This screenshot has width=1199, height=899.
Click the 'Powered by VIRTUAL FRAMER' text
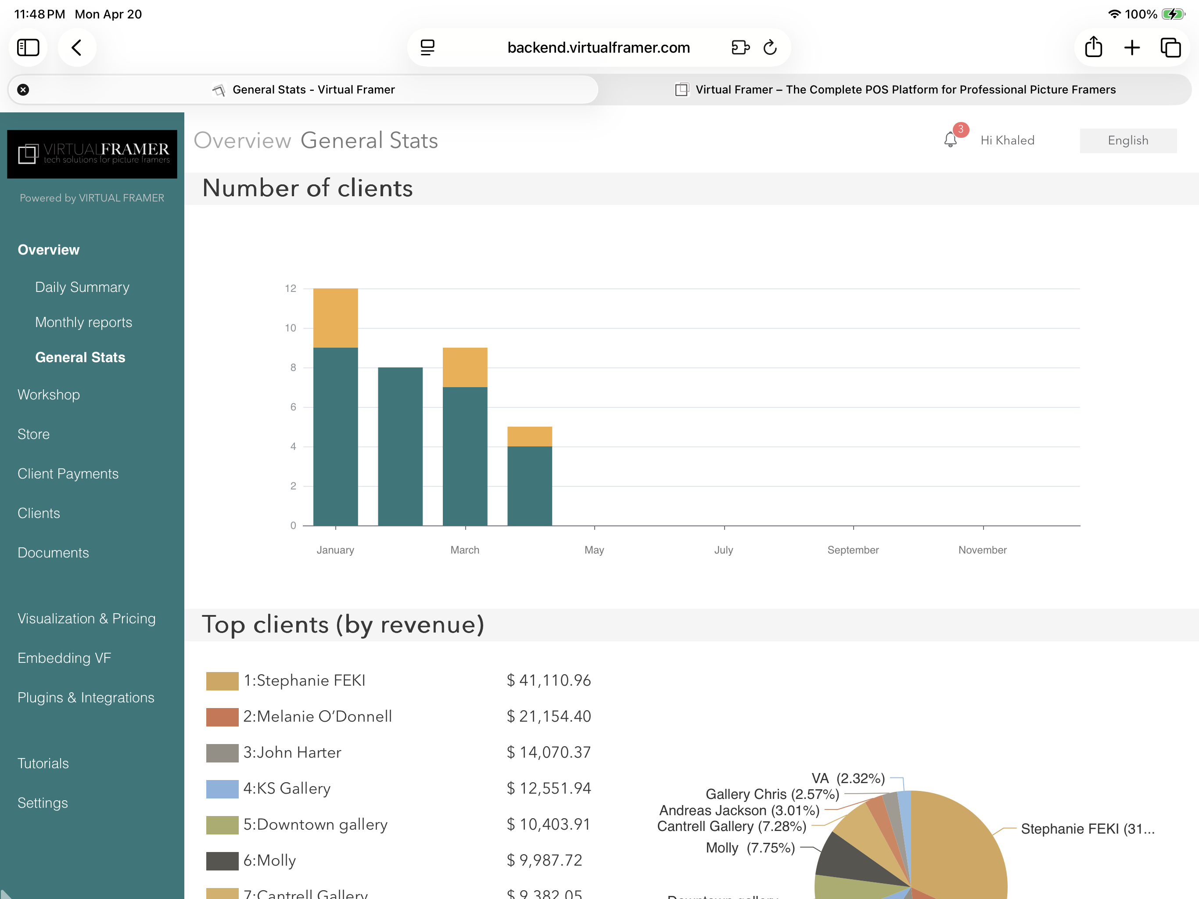click(92, 198)
